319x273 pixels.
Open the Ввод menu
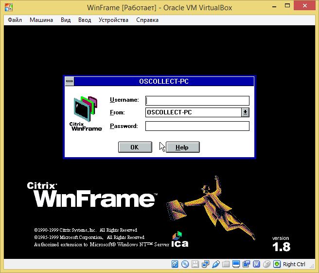pos(85,20)
